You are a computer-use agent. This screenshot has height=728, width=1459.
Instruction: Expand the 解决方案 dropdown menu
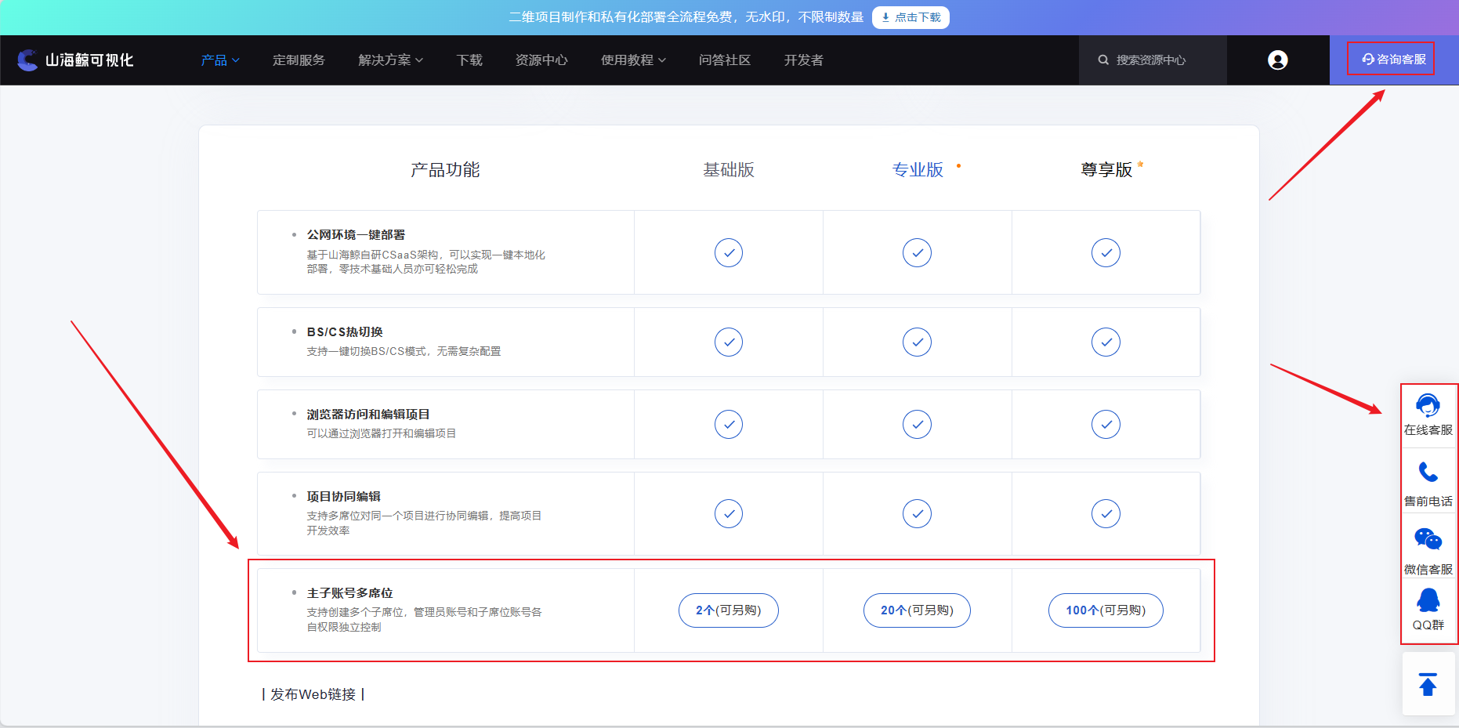(x=390, y=60)
